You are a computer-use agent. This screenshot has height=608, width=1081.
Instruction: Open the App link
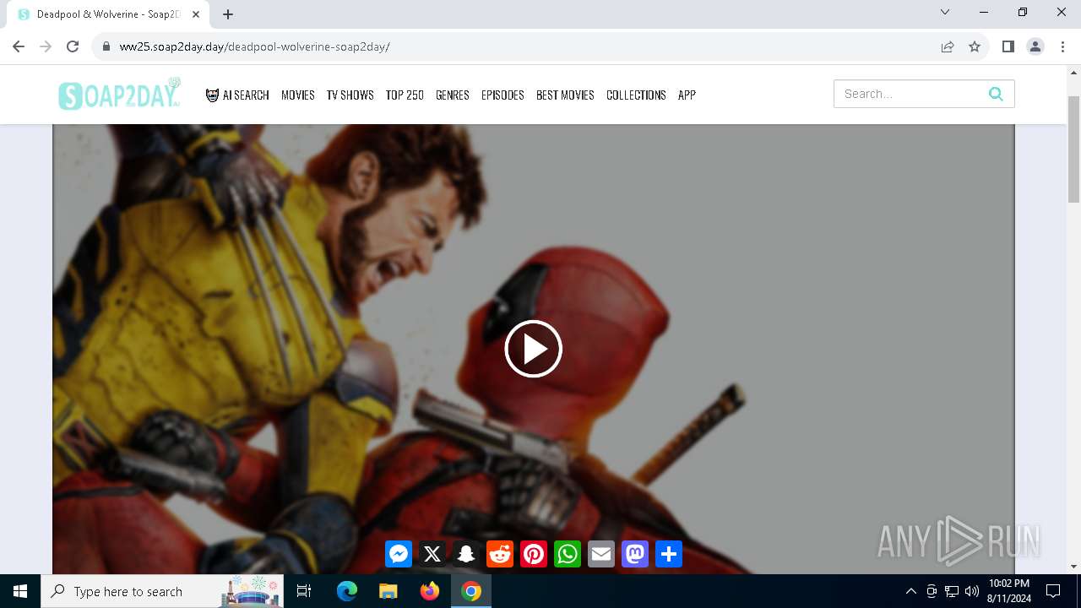[687, 95]
